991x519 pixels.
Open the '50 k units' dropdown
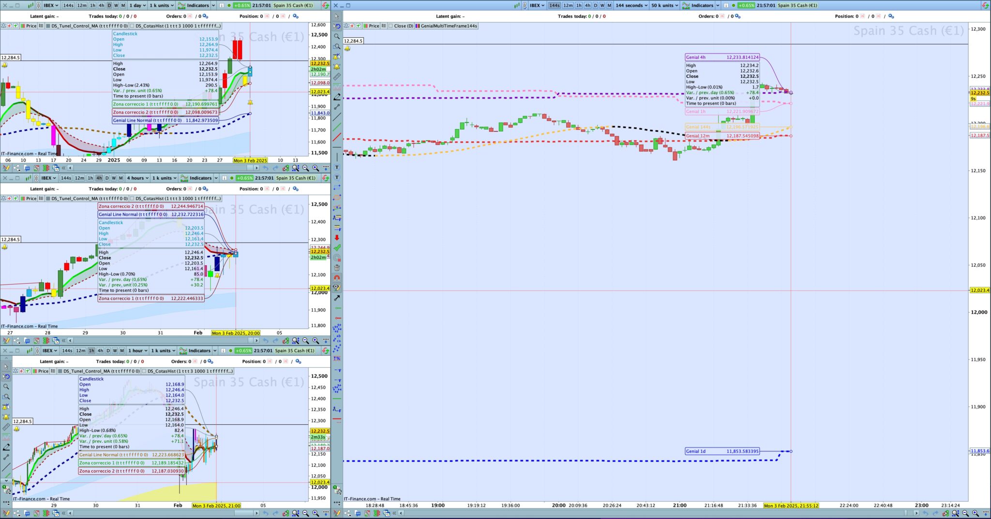664,5
